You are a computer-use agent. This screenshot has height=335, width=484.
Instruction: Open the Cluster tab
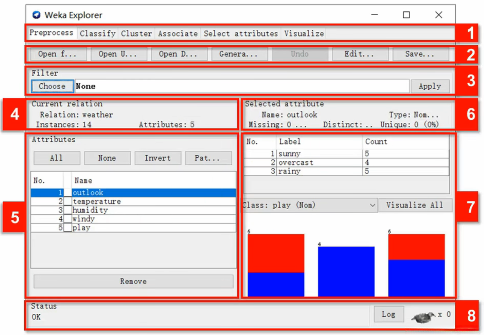pyautogui.click(x=136, y=33)
